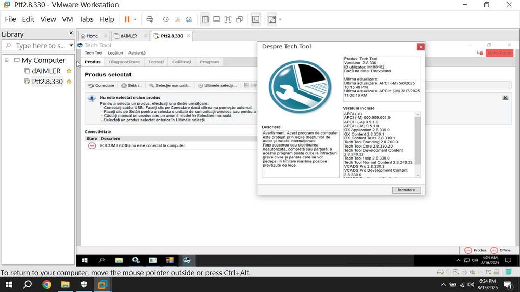Open Setări settings button
This screenshot has width=520, height=292.
(132, 86)
